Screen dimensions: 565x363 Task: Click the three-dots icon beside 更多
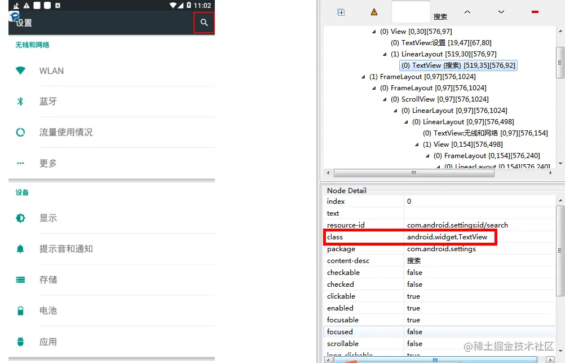(x=20, y=163)
